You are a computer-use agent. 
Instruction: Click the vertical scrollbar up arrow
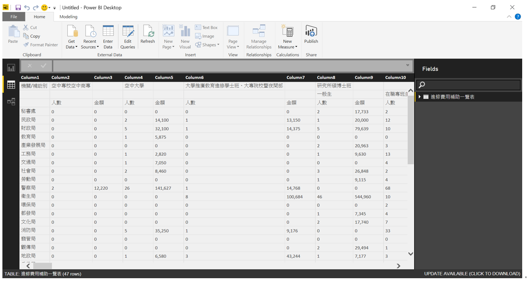pos(411,91)
